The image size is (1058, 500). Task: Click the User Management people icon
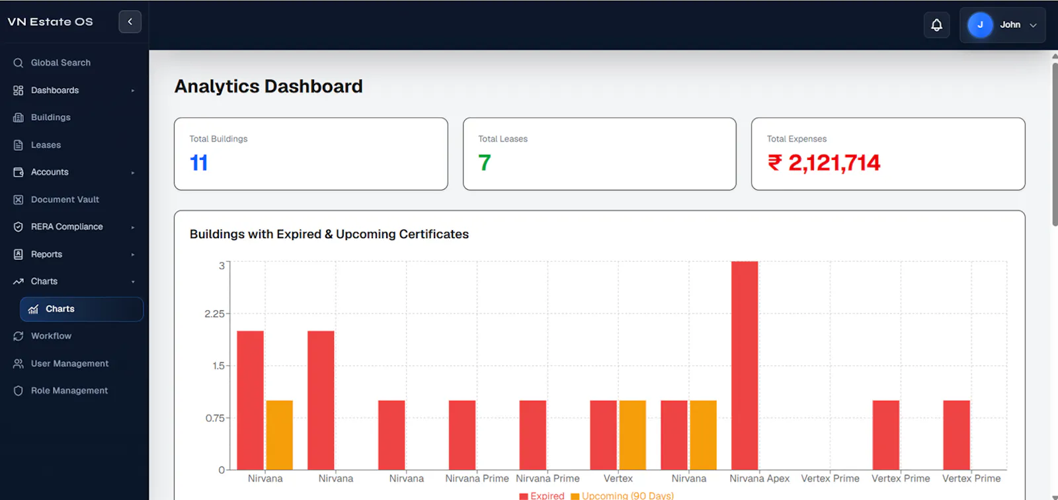(19, 364)
